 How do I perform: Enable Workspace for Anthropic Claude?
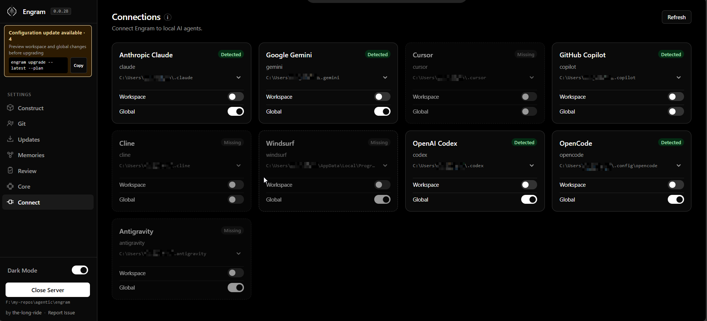point(236,97)
